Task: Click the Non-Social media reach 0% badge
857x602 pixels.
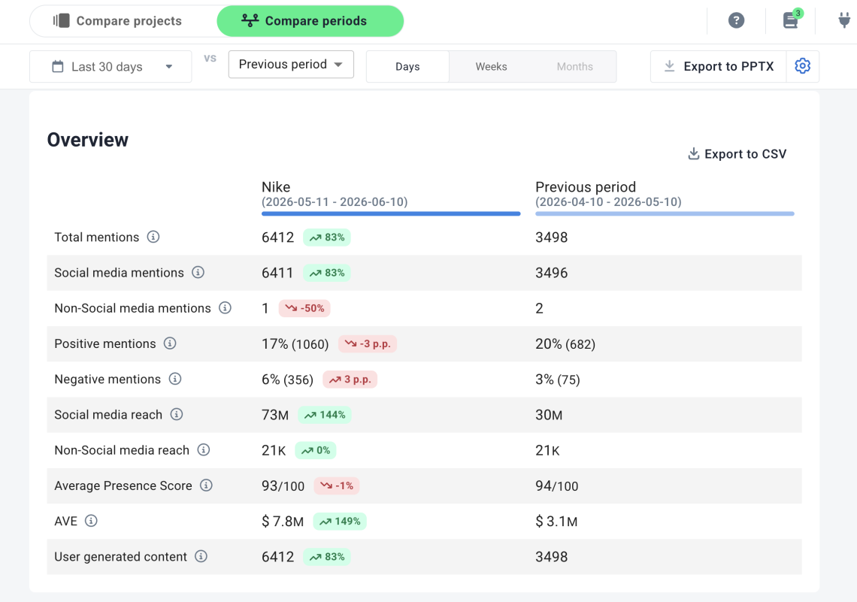Action: click(x=316, y=451)
